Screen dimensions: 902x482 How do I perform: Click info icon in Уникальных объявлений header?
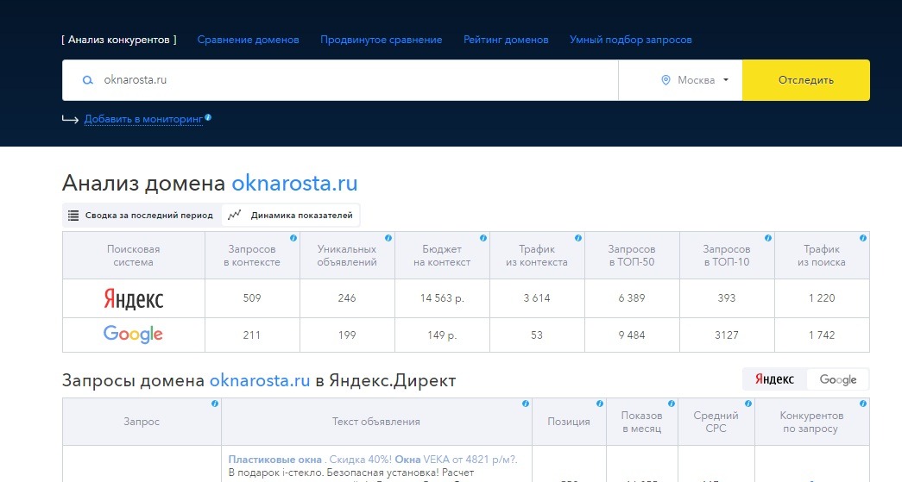coord(388,238)
